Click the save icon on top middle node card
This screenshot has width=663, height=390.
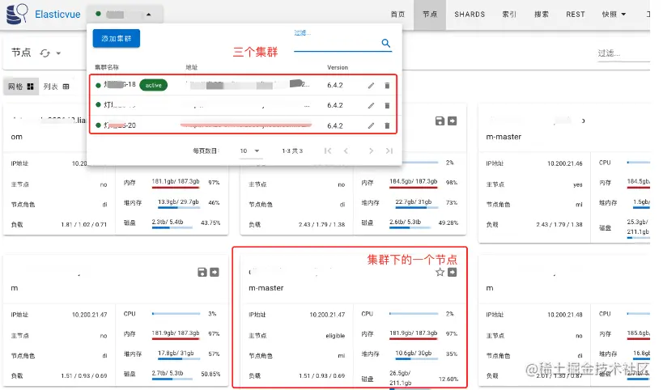[440, 121]
